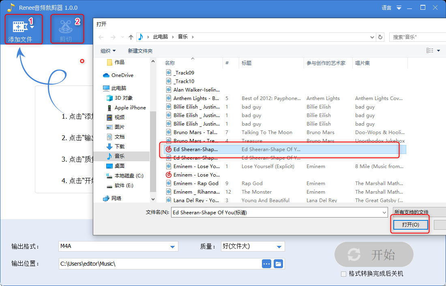Expand the 组织 dropdown menu
This screenshot has width=446, height=286.
(x=108, y=51)
